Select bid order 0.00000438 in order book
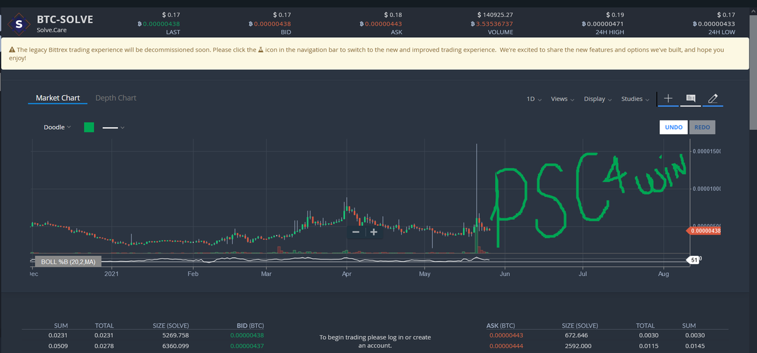 click(x=247, y=335)
